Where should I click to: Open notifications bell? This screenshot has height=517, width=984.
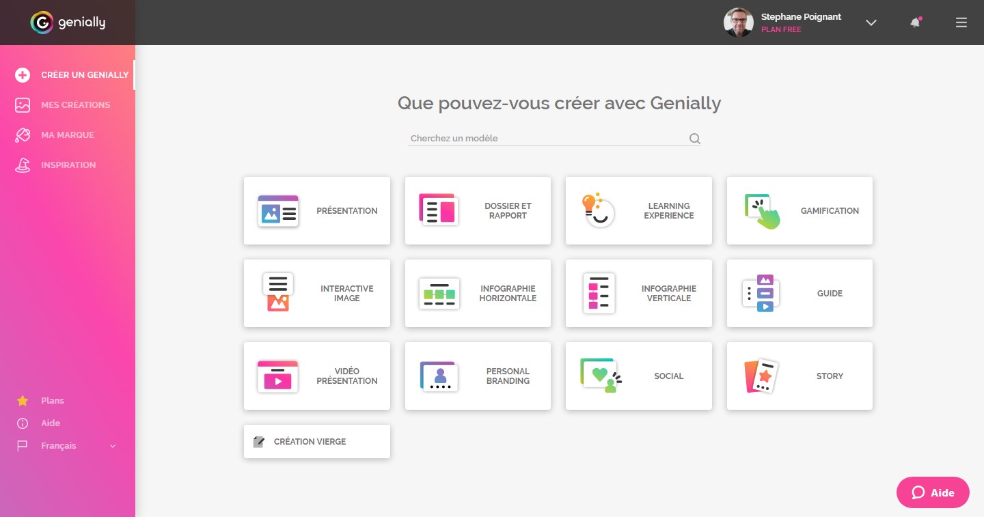coord(916,23)
